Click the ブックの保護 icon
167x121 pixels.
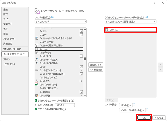pos(37,95)
